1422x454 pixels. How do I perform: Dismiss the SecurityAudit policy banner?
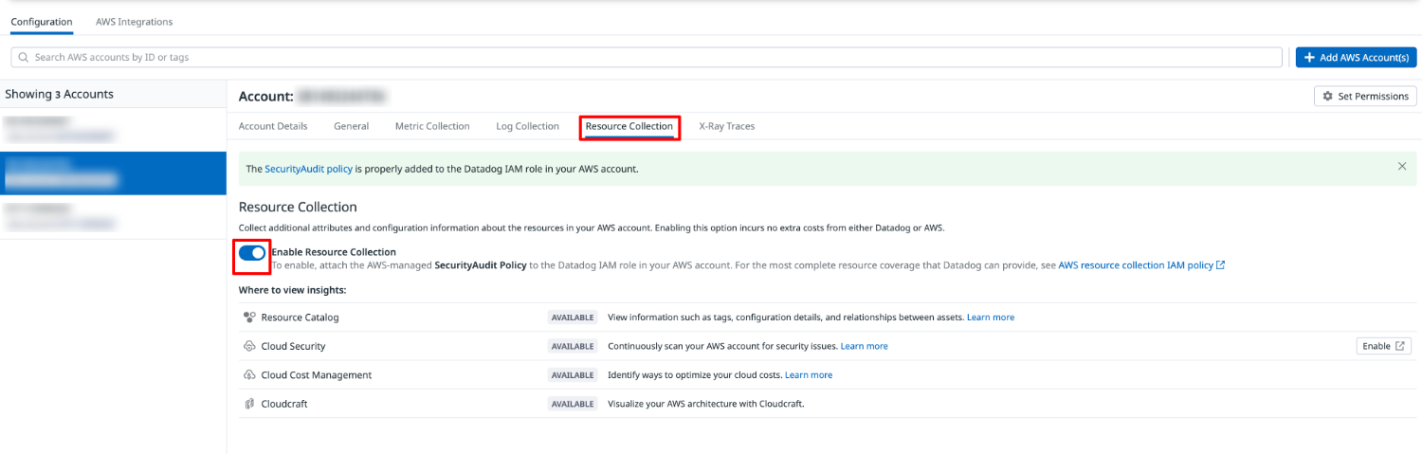point(1402,167)
